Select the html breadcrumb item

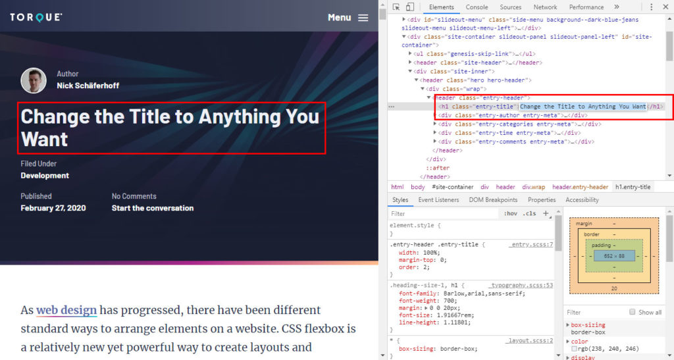coord(397,187)
